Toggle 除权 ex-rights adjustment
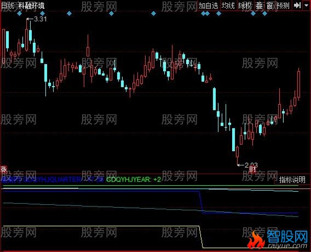 point(245,5)
